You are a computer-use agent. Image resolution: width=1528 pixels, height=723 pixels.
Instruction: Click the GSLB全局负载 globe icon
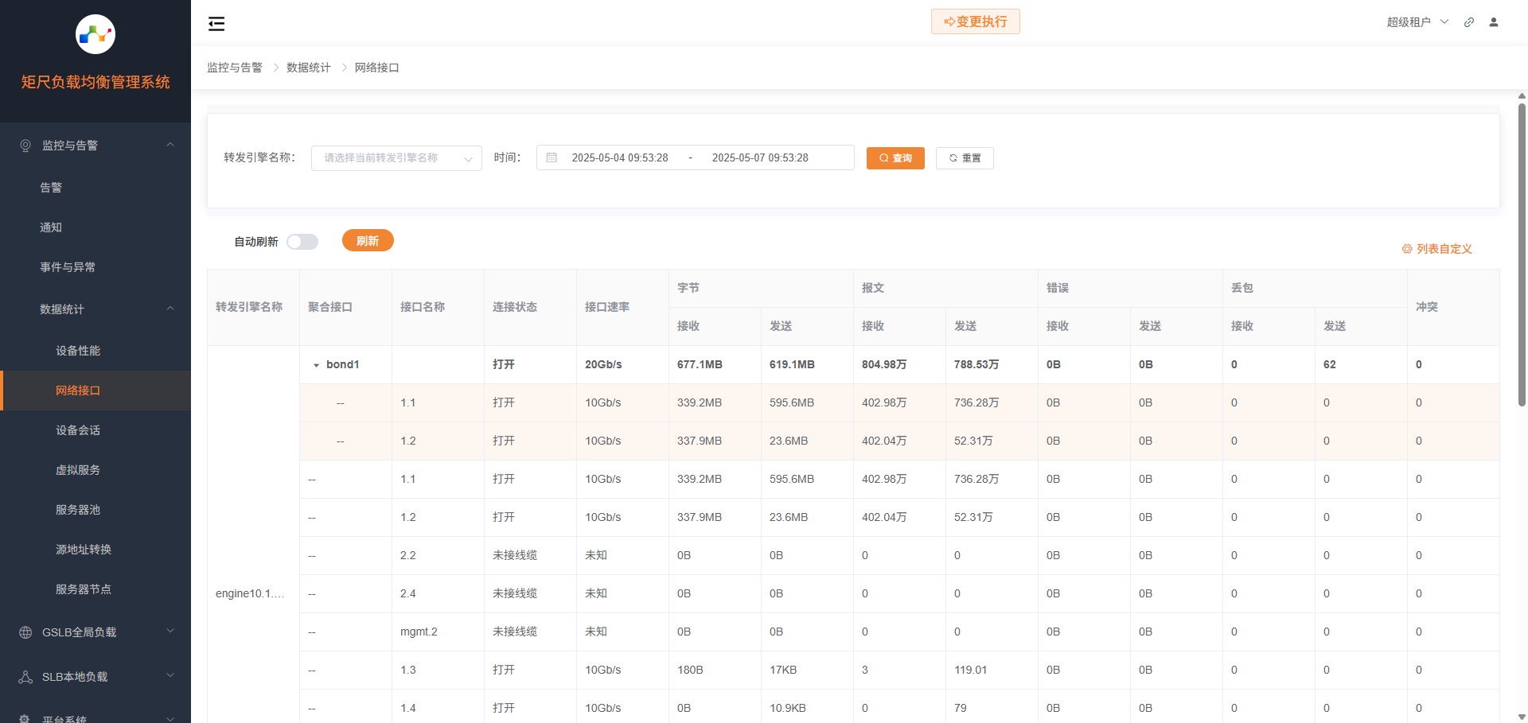tap(25, 632)
